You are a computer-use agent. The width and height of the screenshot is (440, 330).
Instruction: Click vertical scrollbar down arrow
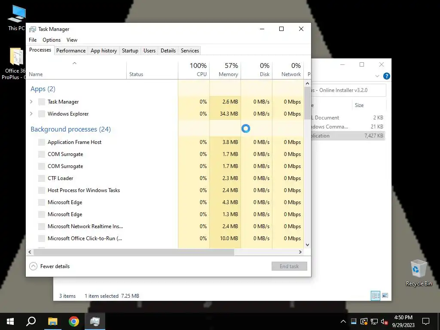307,244
